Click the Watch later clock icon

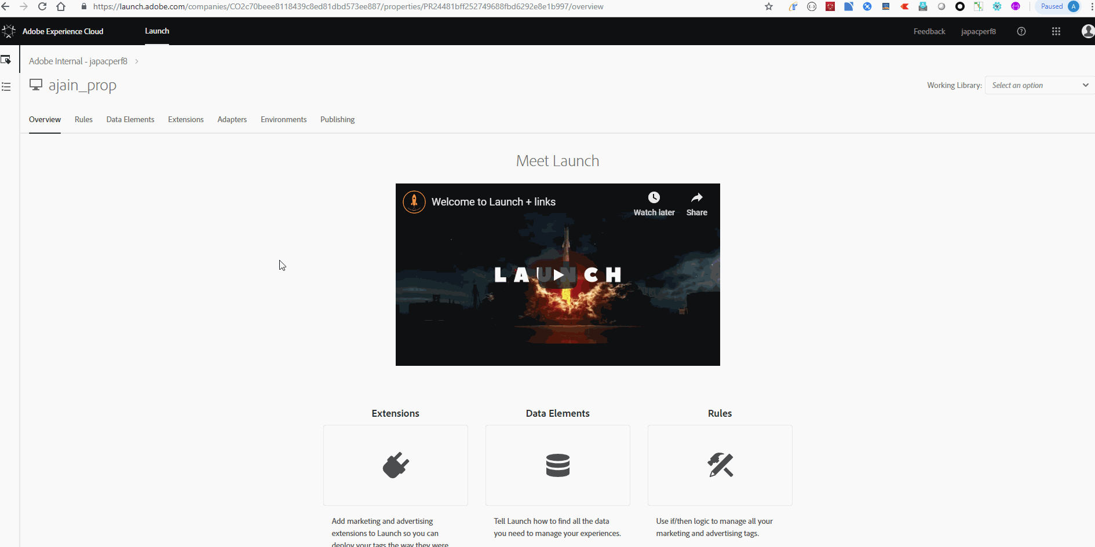tap(654, 197)
